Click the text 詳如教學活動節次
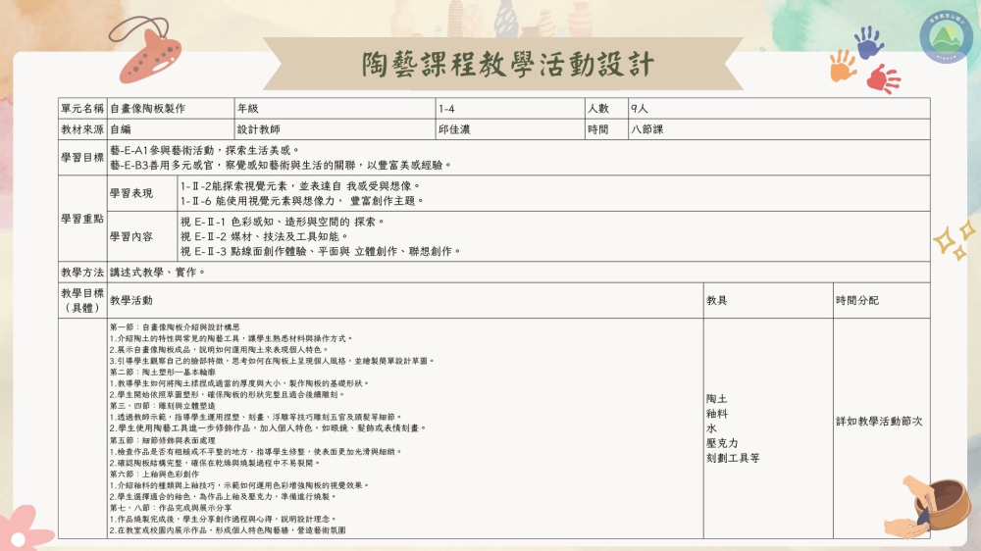 click(x=879, y=422)
